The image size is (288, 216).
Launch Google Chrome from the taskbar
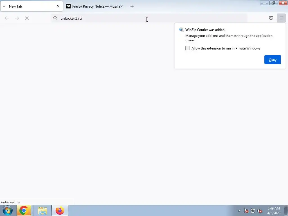24,210
